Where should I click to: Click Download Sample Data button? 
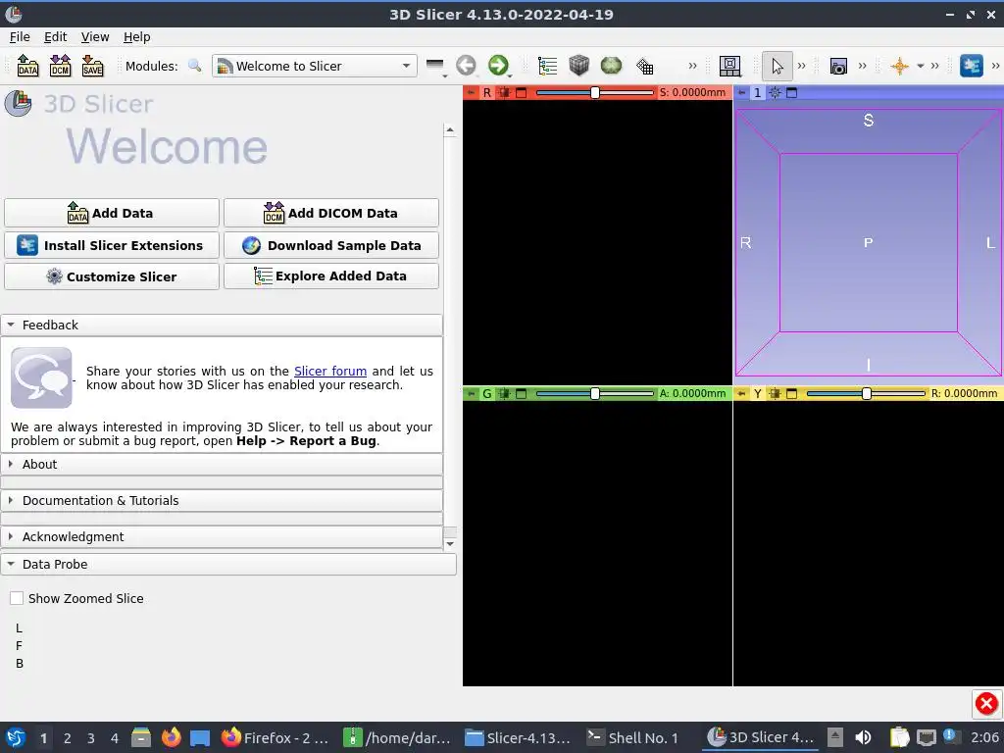tap(331, 245)
